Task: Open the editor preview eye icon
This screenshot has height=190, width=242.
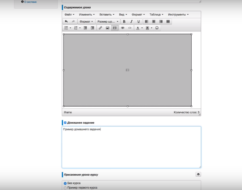Action: pos(122,28)
